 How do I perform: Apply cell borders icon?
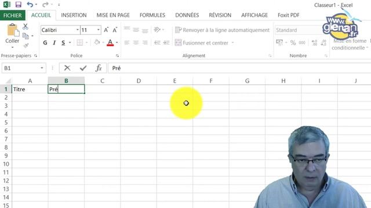coord(80,42)
